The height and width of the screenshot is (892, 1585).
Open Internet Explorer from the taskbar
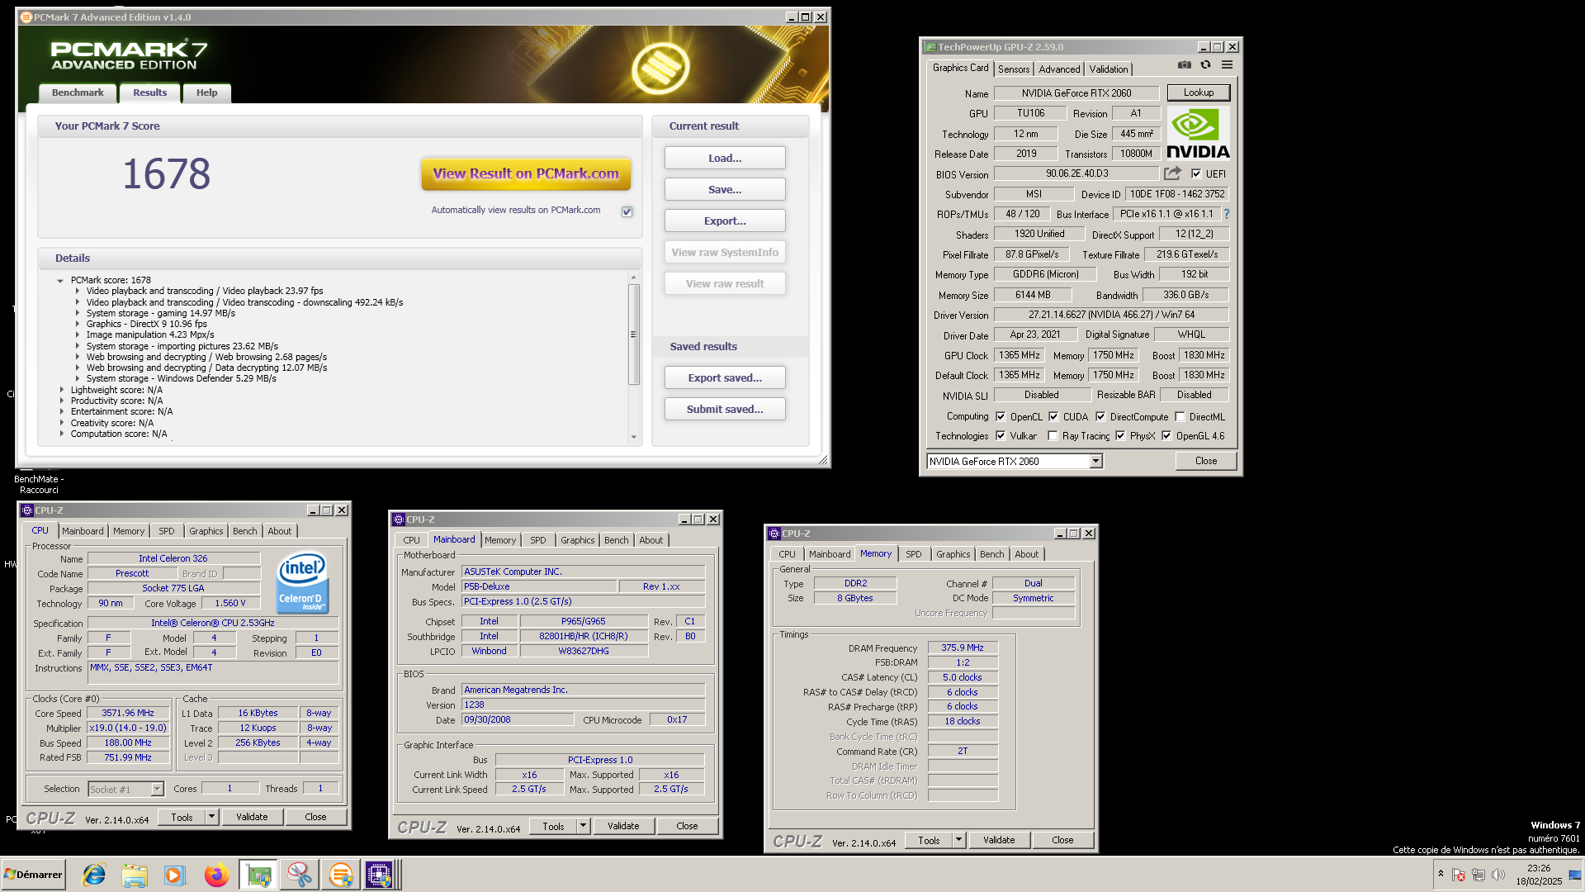(94, 875)
